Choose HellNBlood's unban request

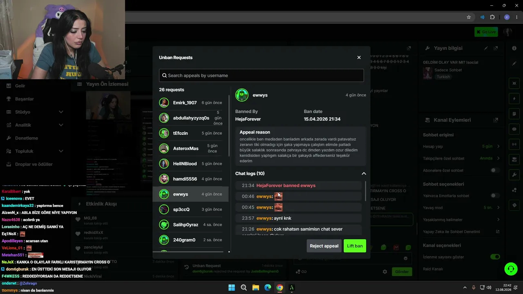pos(191,164)
